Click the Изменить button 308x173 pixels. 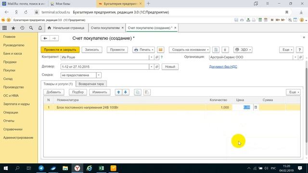click(x=100, y=92)
